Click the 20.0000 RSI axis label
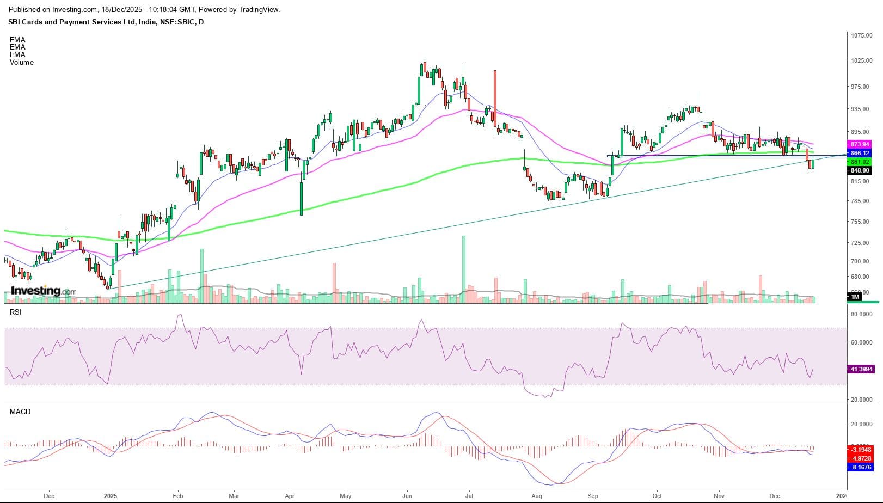The image size is (883, 503). (862, 400)
